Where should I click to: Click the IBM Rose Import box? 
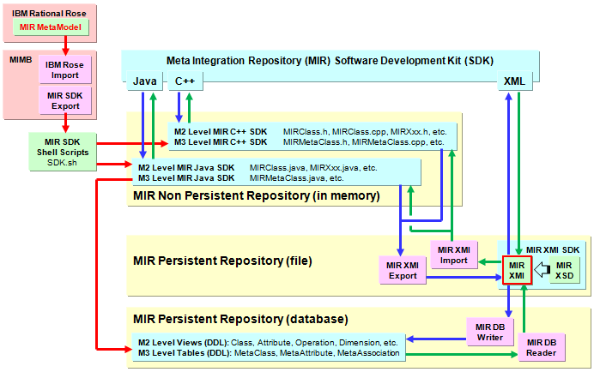[x=64, y=69]
